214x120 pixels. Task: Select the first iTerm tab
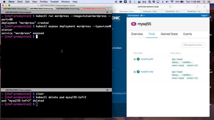tap(15, 9)
